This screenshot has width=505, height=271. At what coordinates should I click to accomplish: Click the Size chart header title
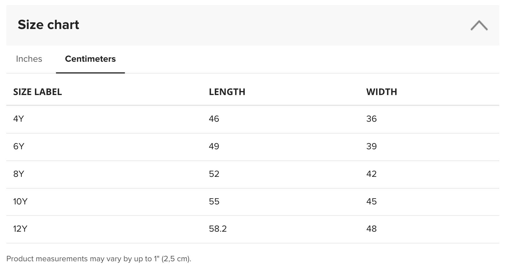pos(48,25)
